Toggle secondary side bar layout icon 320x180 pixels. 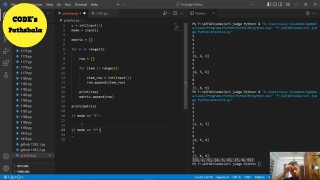pyautogui.click(x=280, y=4)
